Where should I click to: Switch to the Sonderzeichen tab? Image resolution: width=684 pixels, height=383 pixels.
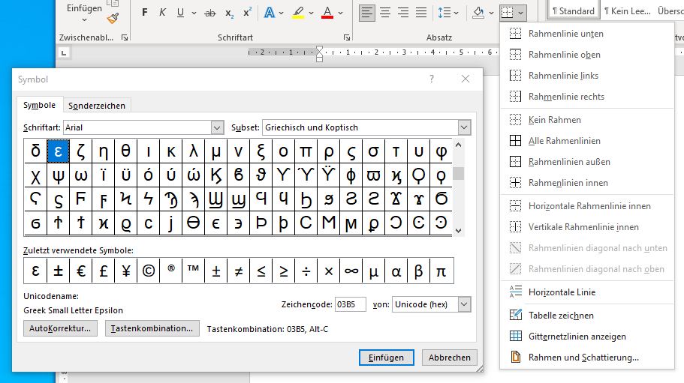[97, 106]
